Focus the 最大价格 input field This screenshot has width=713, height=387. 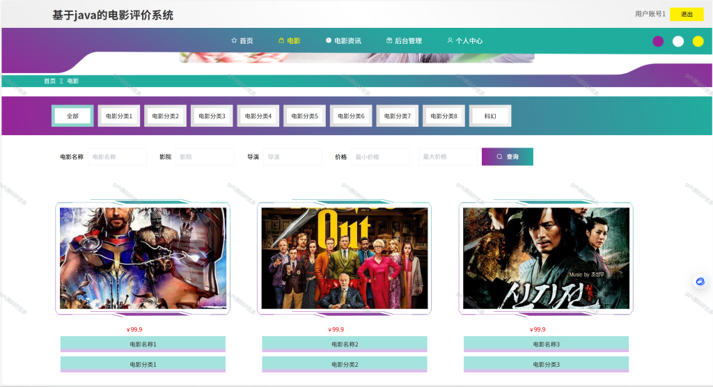tap(448, 157)
